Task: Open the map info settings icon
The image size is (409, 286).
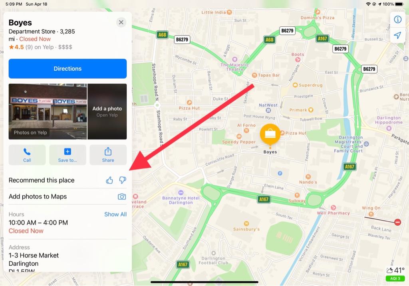Action: [x=397, y=19]
